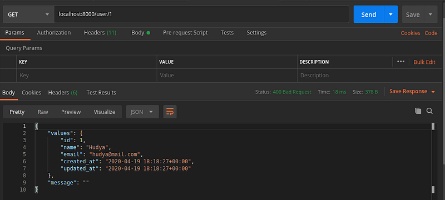Click the VALUE column header
Viewport: 445px width, 200px height.
pyautogui.click(x=166, y=62)
